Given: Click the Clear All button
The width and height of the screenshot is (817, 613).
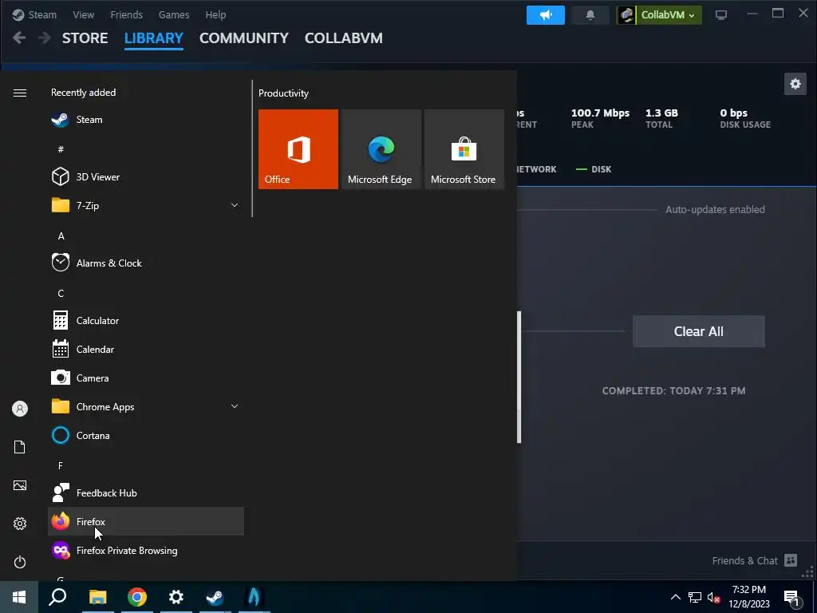Looking at the screenshot, I should pyautogui.click(x=698, y=331).
